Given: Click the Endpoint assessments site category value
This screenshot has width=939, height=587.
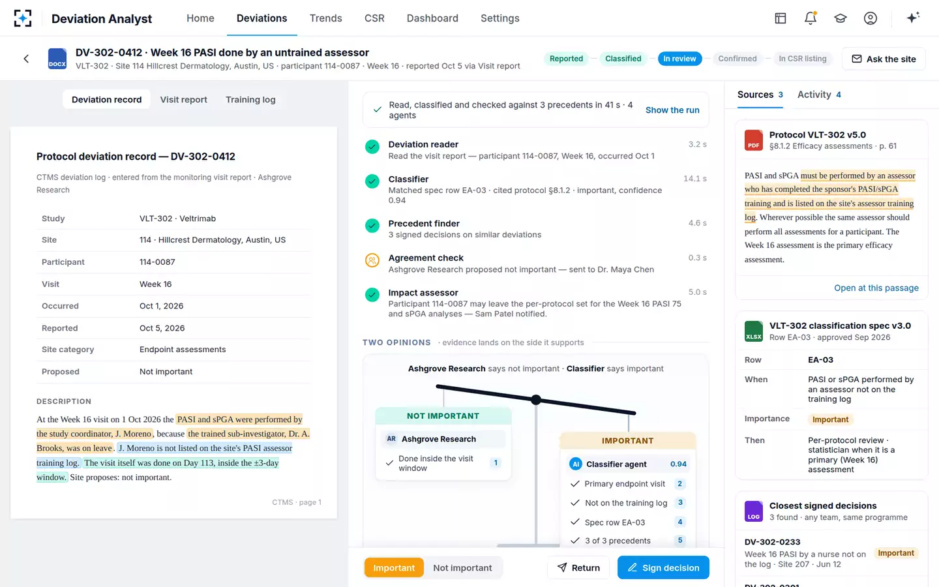Looking at the screenshot, I should (x=183, y=350).
